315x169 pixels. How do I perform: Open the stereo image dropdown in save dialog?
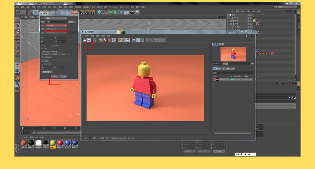tap(56, 33)
